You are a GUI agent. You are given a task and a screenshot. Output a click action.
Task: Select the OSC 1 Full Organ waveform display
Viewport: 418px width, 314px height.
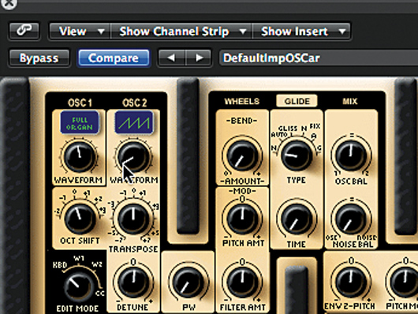[x=80, y=122]
